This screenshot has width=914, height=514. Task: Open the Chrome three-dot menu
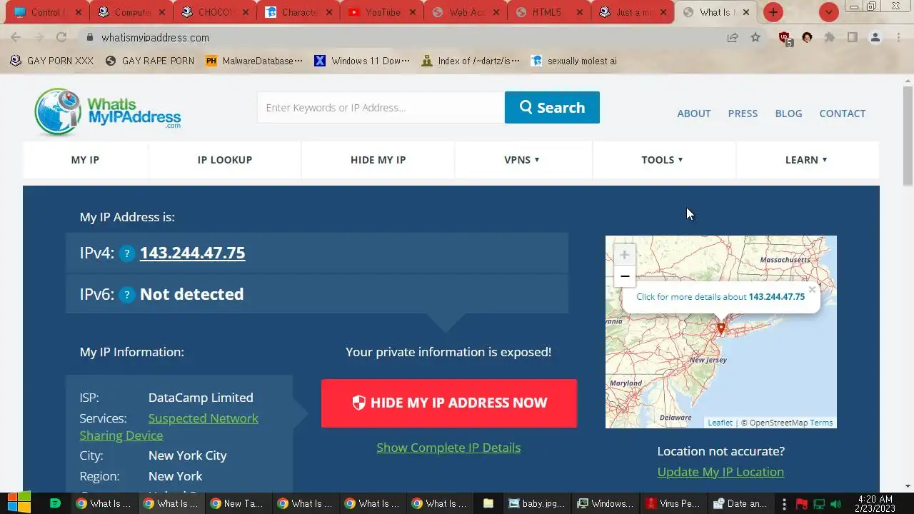click(x=899, y=37)
